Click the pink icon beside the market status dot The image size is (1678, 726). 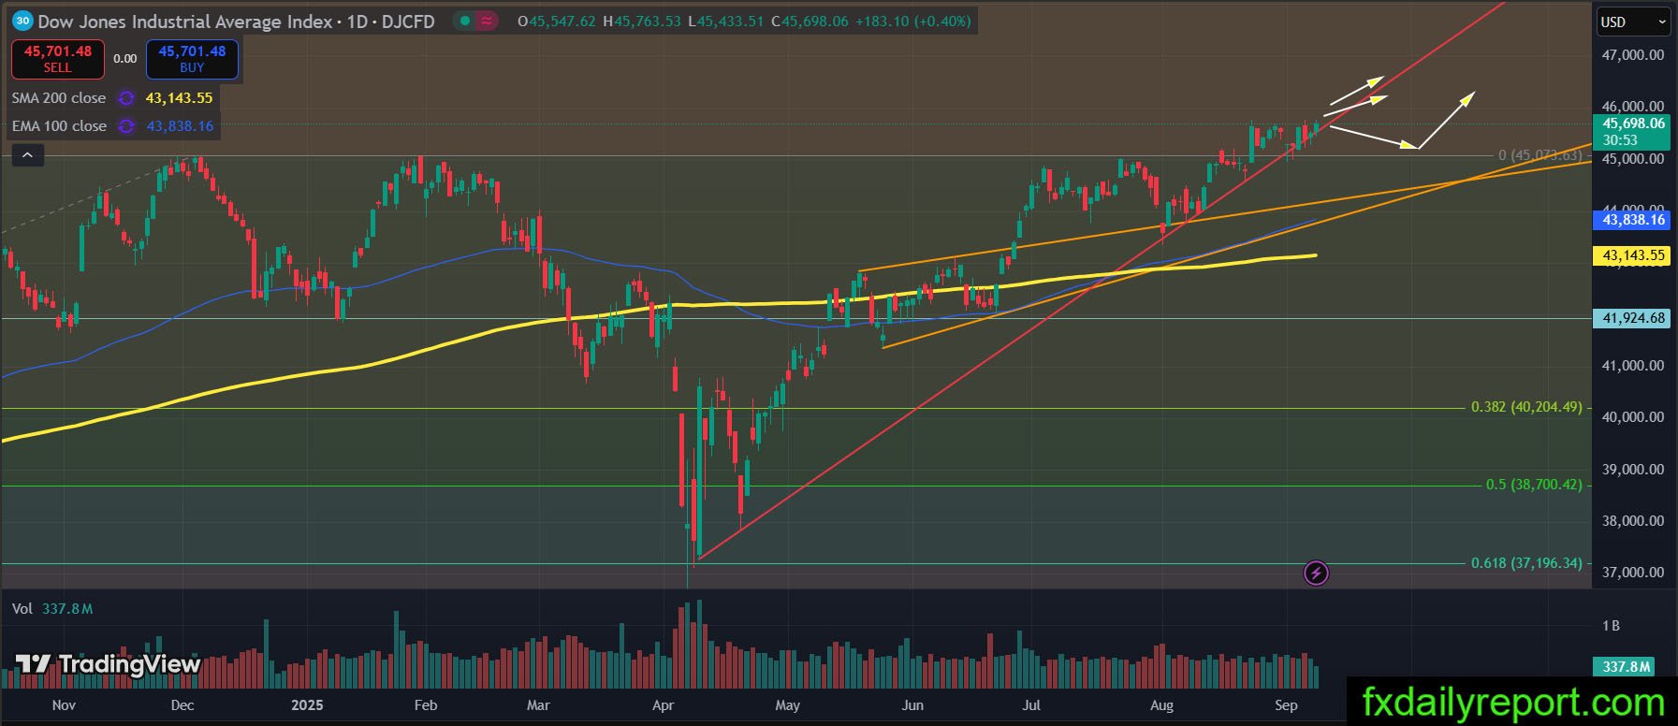487,21
